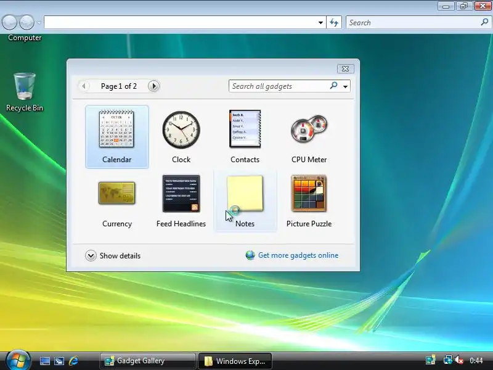The width and height of the screenshot is (493, 370).
Task: Switch to Windows Explorer taskbar button
Action: 235,361
